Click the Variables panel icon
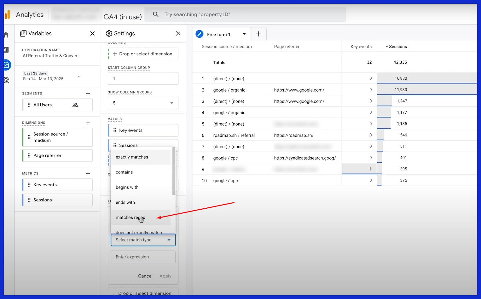 pyautogui.click(x=23, y=33)
